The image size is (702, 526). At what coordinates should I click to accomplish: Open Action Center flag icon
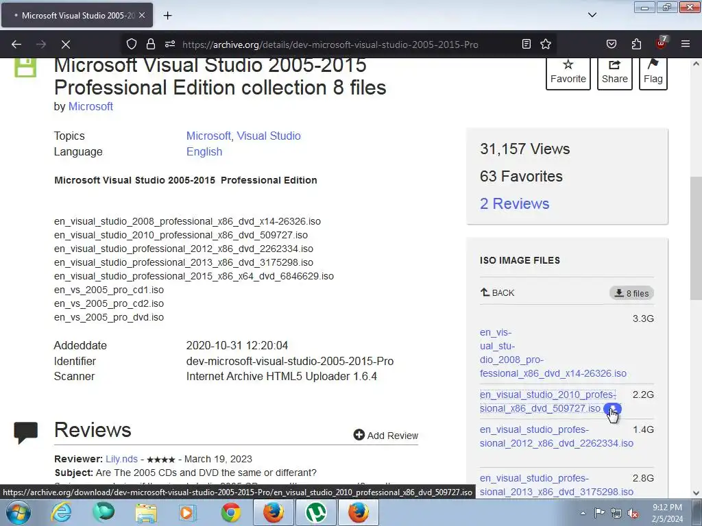click(599, 513)
